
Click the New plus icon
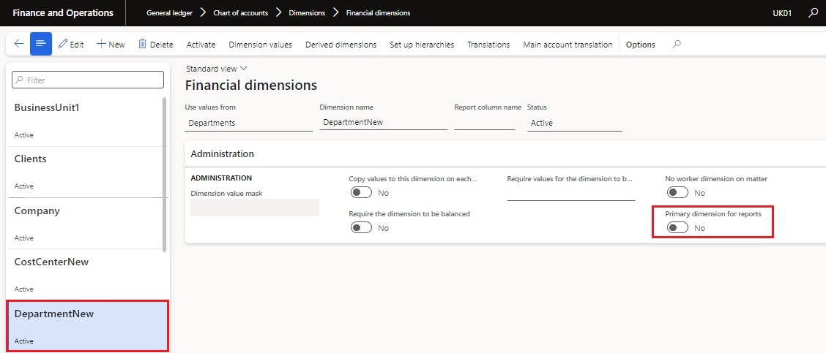point(101,44)
